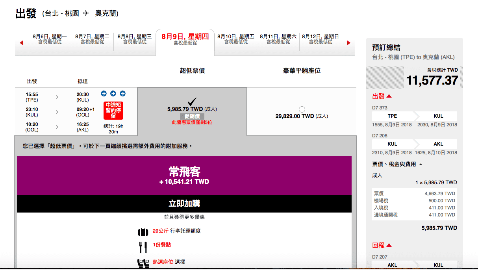Select the 8月10日 星期五 date tab
Viewport: 478px width, 270px height.
coord(236,39)
